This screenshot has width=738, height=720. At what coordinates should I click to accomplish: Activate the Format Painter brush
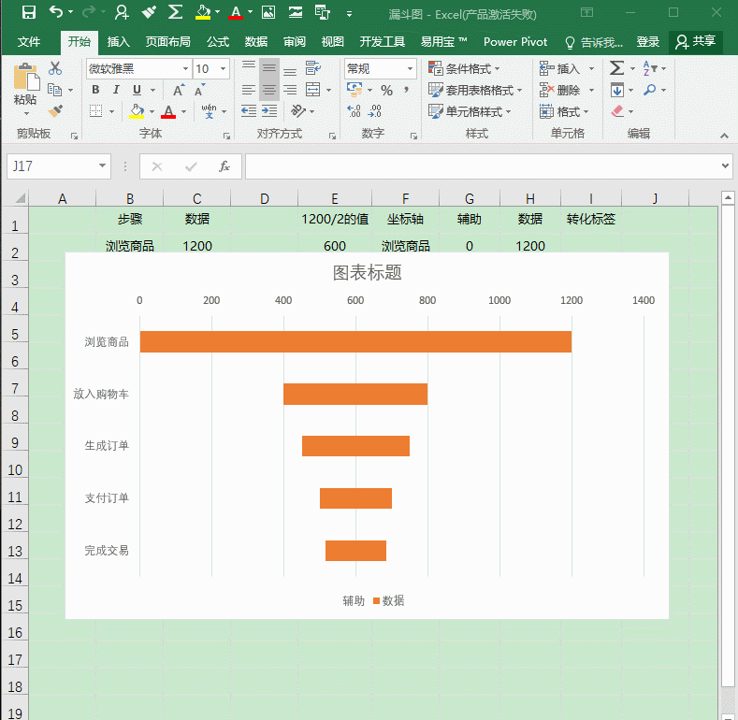tap(55, 111)
